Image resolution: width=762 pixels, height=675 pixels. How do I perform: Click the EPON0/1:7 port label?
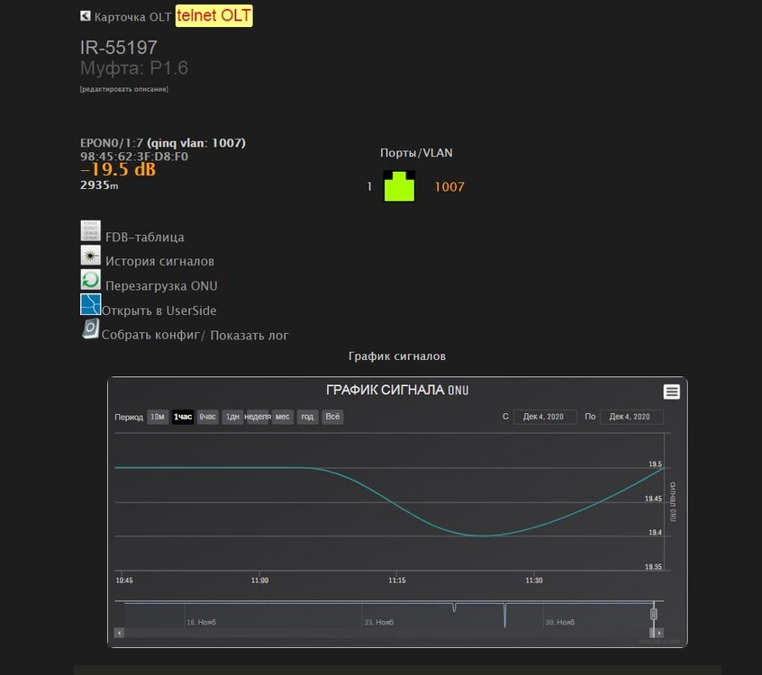[112, 143]
